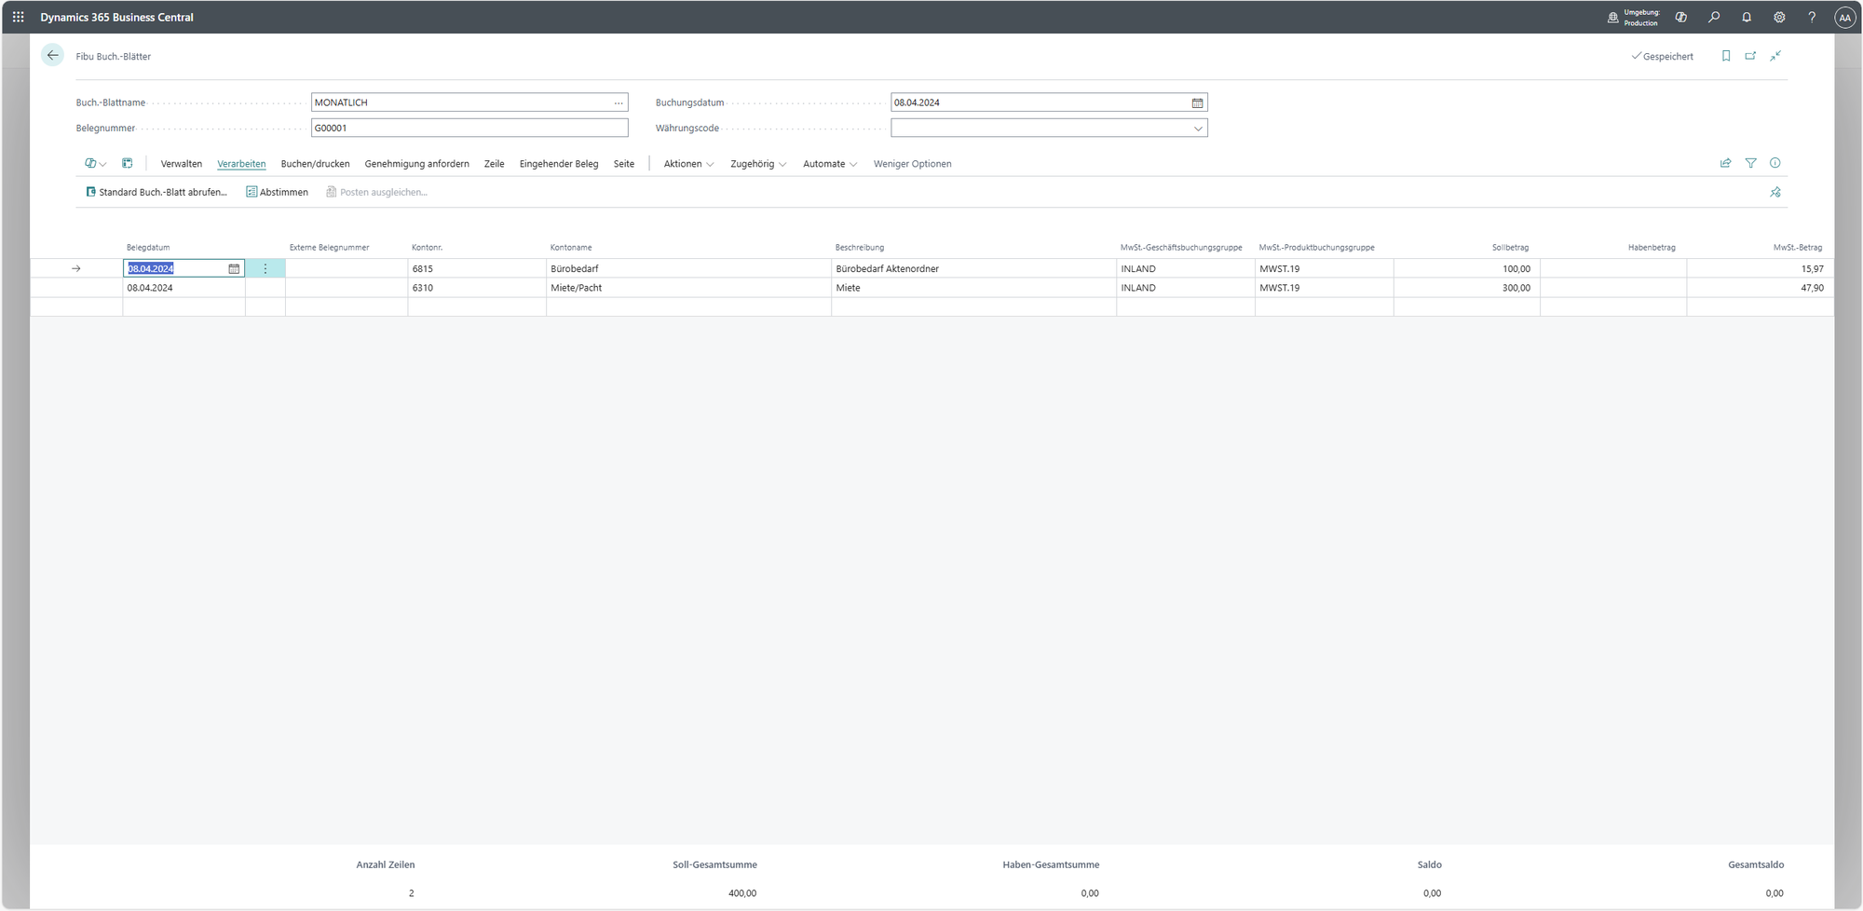Click the back arrow button

tap(53, 56)
